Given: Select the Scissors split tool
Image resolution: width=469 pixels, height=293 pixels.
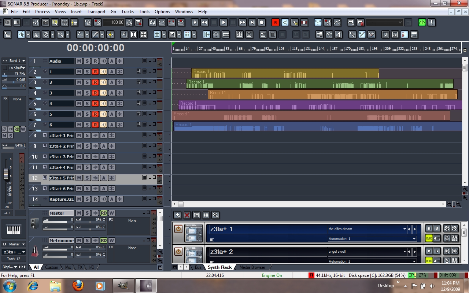Looking at the screenshot, I should tap(36, 34).
